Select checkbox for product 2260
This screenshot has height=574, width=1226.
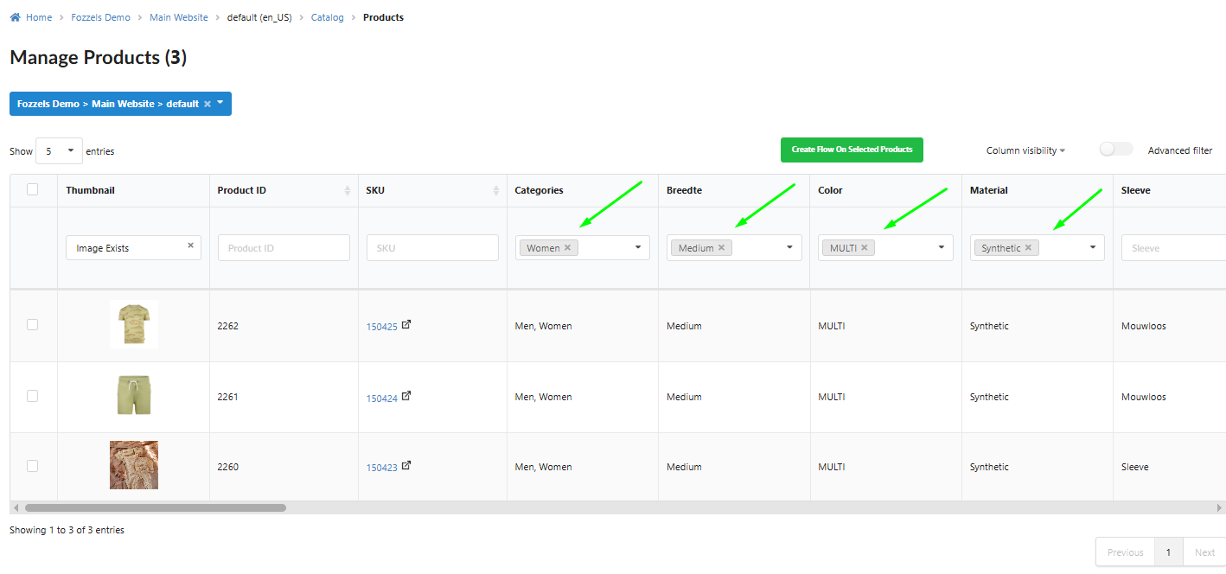coord(33,466)
